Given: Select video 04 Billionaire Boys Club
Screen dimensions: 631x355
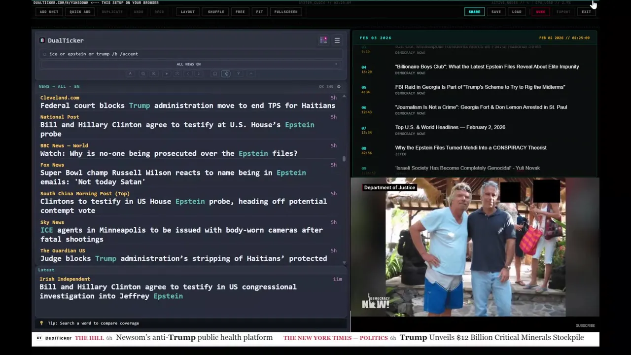Looking at the screenshot, I should [x=487, y=67].
